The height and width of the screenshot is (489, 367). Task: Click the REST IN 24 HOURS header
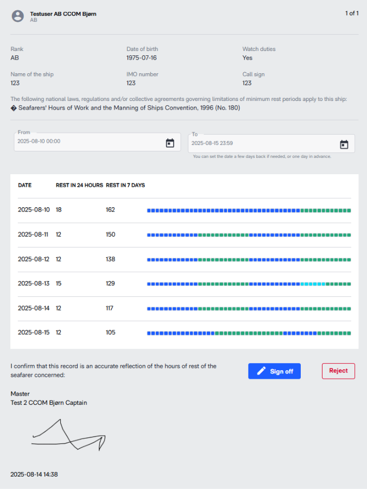tap(79, 185)
